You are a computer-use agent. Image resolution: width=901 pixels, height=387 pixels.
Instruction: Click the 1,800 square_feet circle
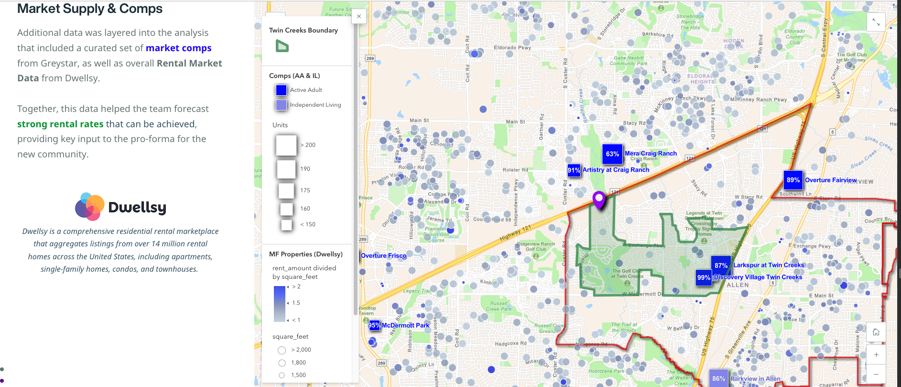(x=282, y=363)
